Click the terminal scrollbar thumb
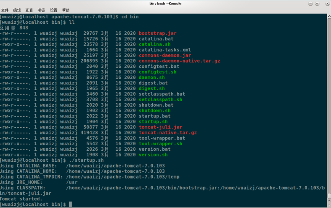 (x=329, y=196)
